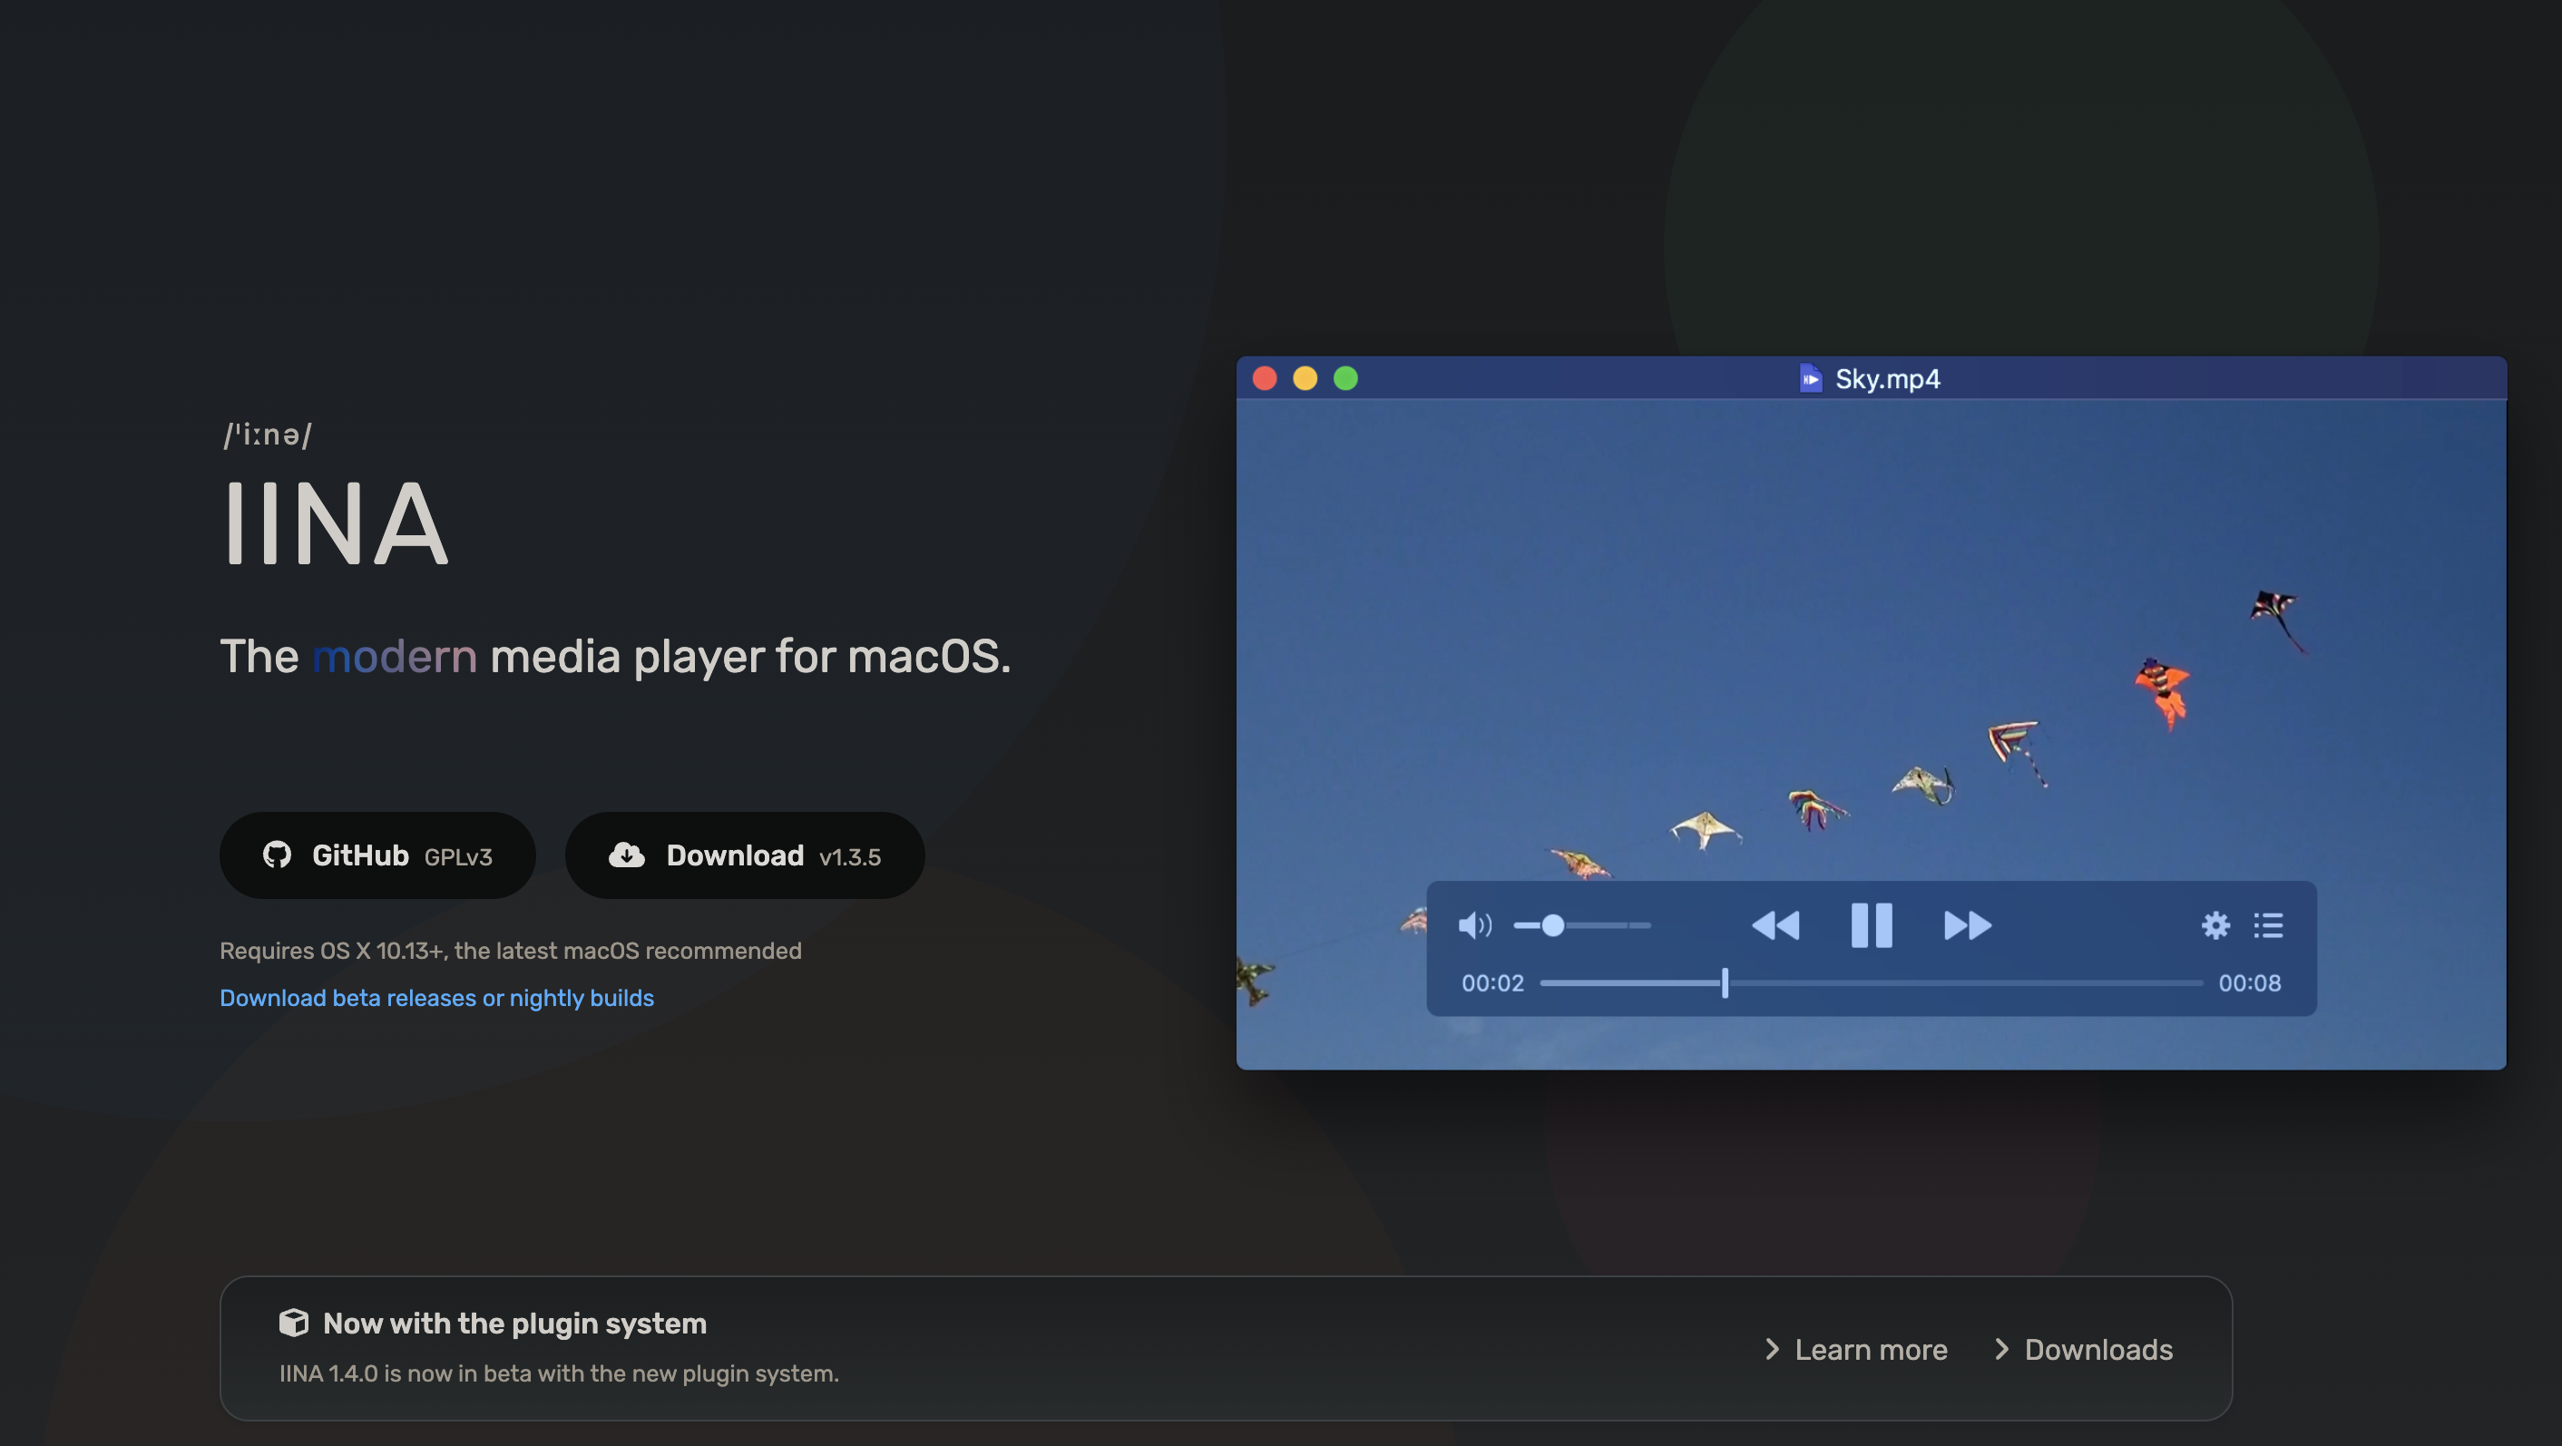Close the Sky.mp4 window red button
Screen dimensions: 2562x1446
(x=1264, y=379)
